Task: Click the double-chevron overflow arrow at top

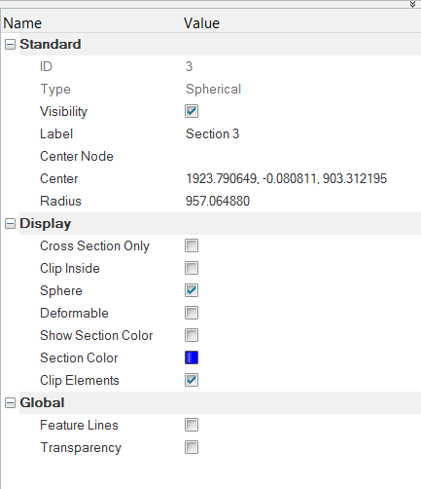Action: [x=412, y=4]
